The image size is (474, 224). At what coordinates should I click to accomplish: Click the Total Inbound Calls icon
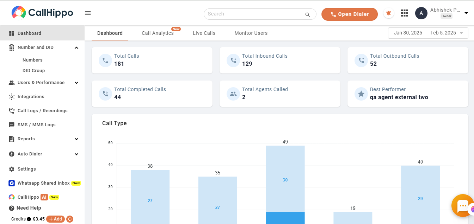tap(233, 60)
